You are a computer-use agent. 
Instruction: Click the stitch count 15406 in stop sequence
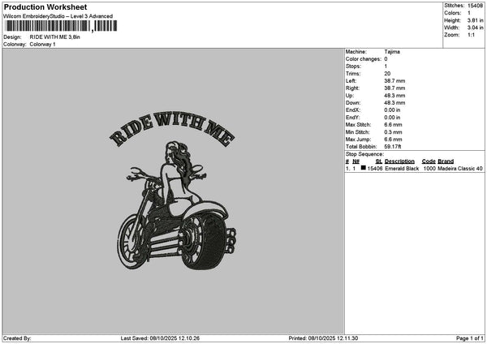point(374,169)
